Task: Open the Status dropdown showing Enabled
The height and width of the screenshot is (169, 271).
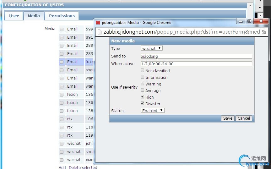Action: tap(152, 111)
